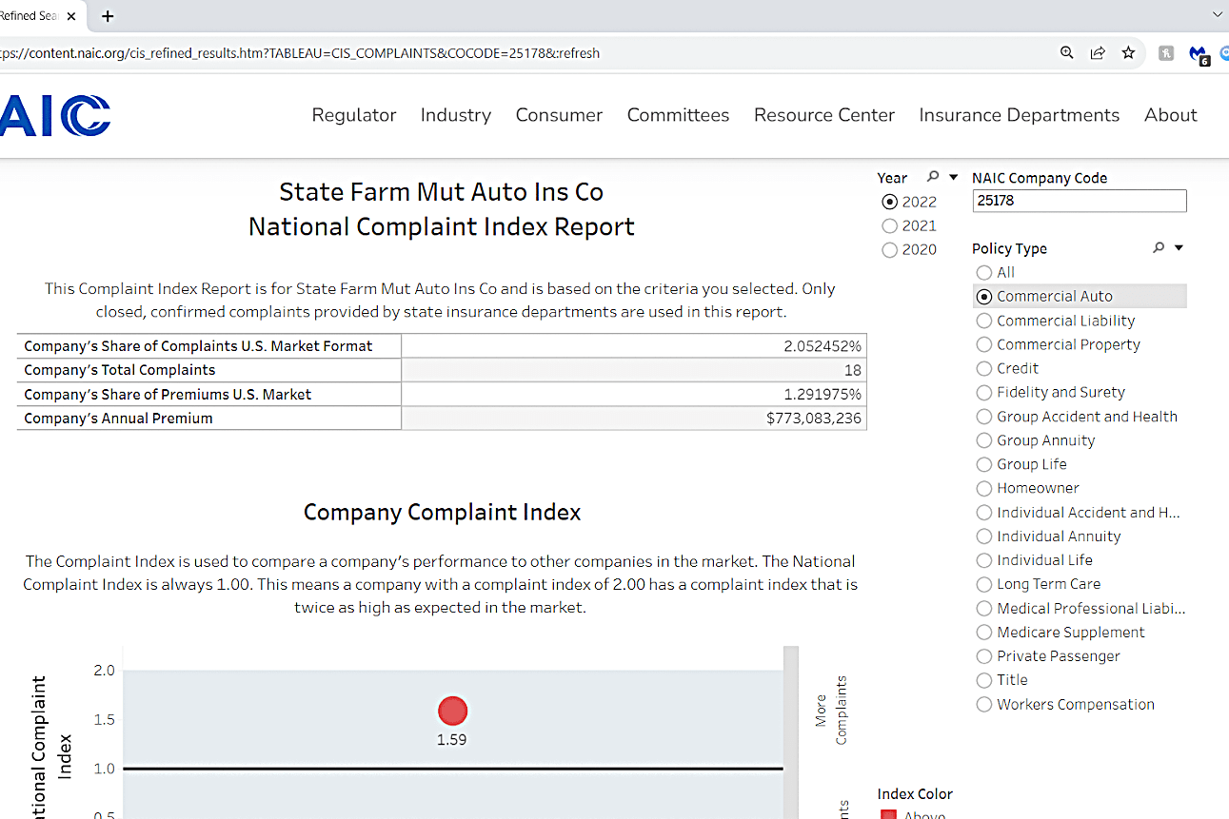This screenshot has height=819, width=1229.
Task: Open the Malwarebytes extension icon
Action: (x=1199, y=54)
